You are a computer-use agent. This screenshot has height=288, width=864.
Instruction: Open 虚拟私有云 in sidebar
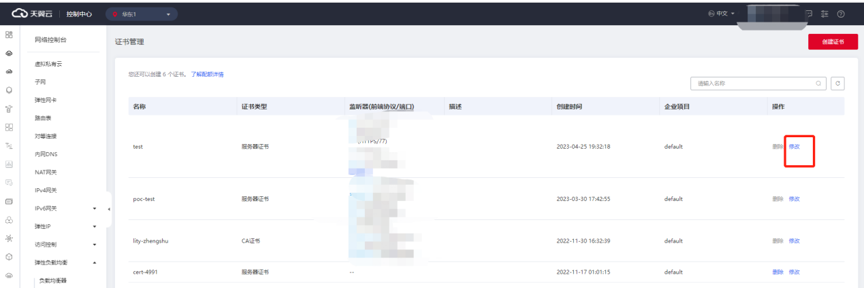pos(48,64)
